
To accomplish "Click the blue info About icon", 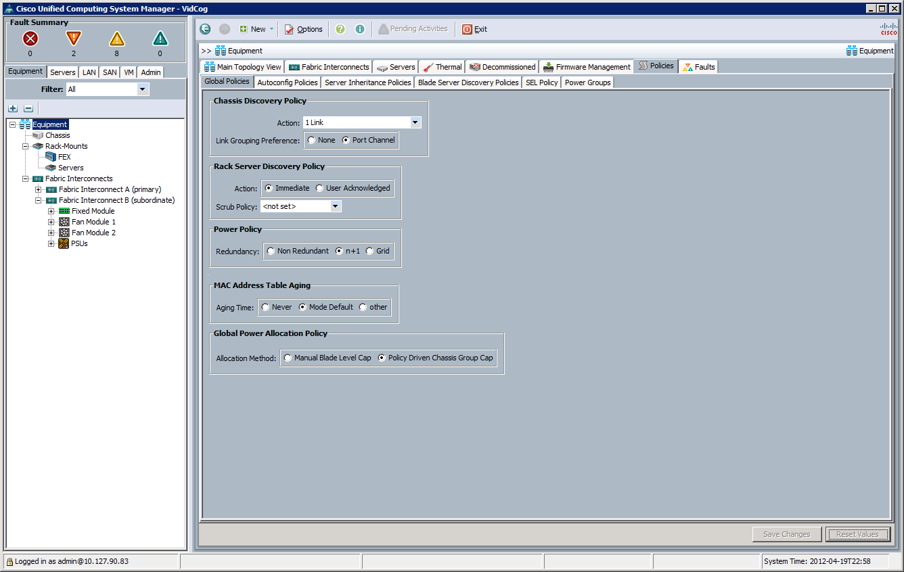I will (360, 29).
